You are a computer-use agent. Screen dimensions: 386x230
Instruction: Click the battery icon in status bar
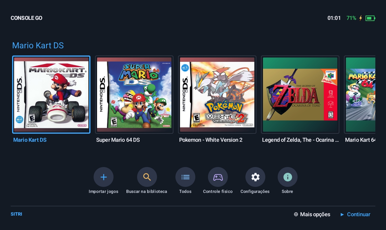click(x=370, y=18)
